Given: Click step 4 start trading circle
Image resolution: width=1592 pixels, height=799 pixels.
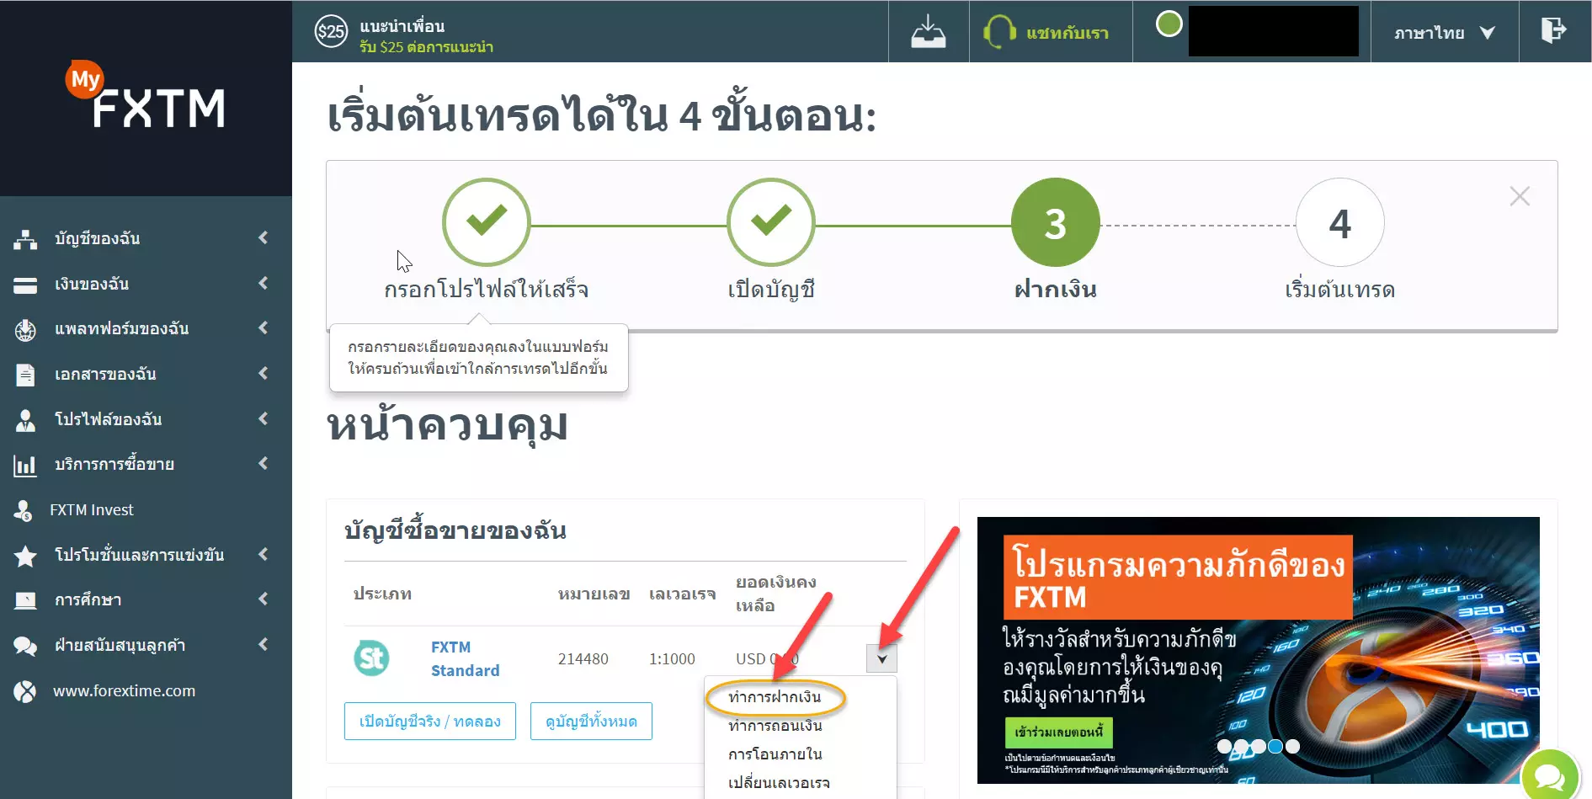Looking at the screenshot, I should click(x=1340, y=222).
